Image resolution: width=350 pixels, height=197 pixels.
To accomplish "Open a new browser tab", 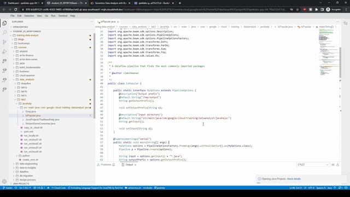I will coord(180,3).
